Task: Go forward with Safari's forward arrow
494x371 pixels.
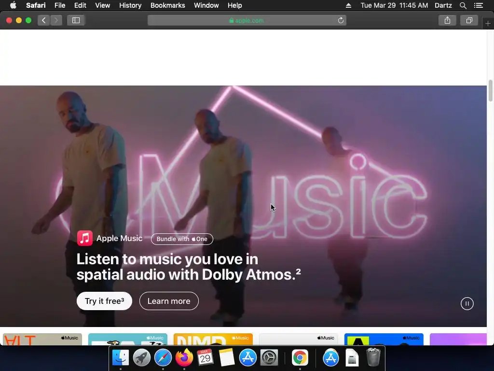Action: tap(56, 20)
